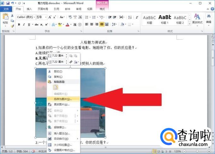Insert enclosed character icon
The width and height of the screenshot is (215, 154).
[80, 25]
